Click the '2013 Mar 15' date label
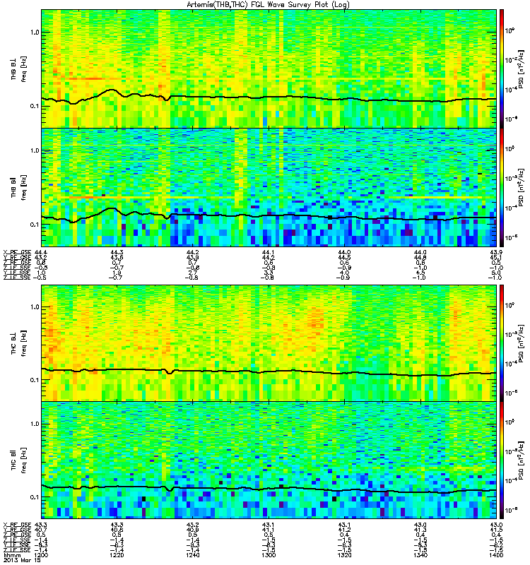The width and height of the screenshot is (530, 565). (21, 560)
